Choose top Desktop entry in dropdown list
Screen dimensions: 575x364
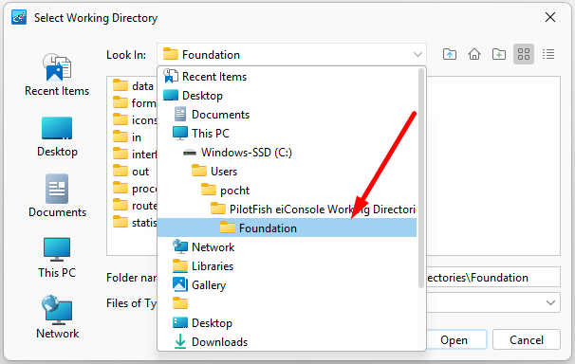(x=287, y=96)
